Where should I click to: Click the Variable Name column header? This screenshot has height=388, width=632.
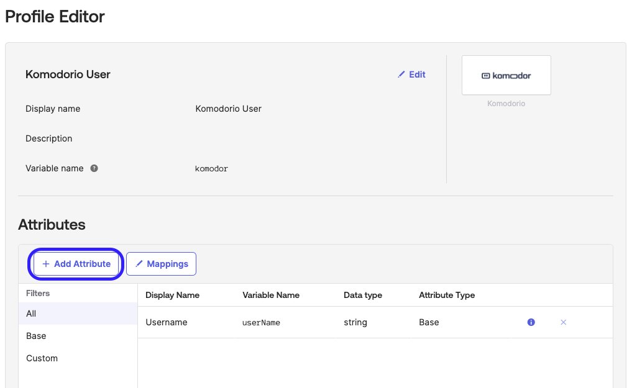point(271,295)
